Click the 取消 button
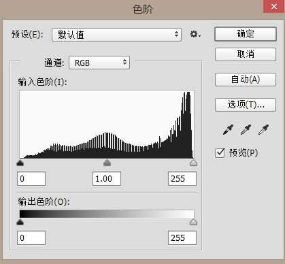Viewport: 285px width, 264px height. [x=246, y=54]
